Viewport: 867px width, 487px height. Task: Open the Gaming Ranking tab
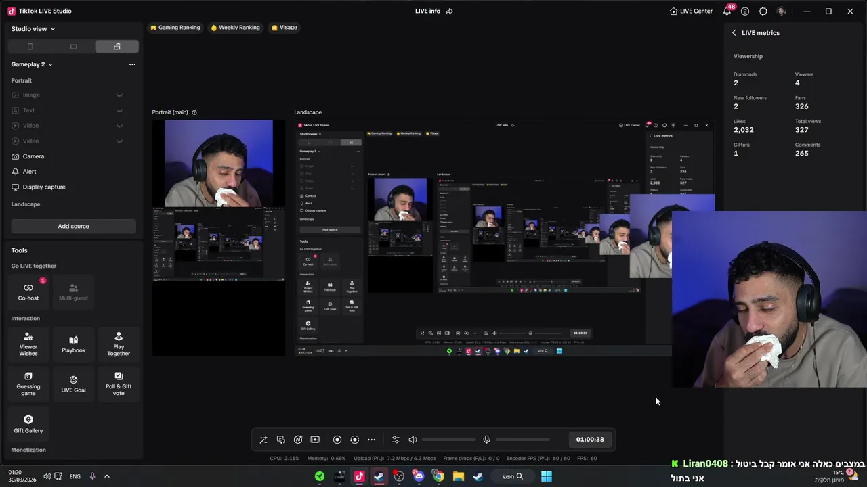175,28
